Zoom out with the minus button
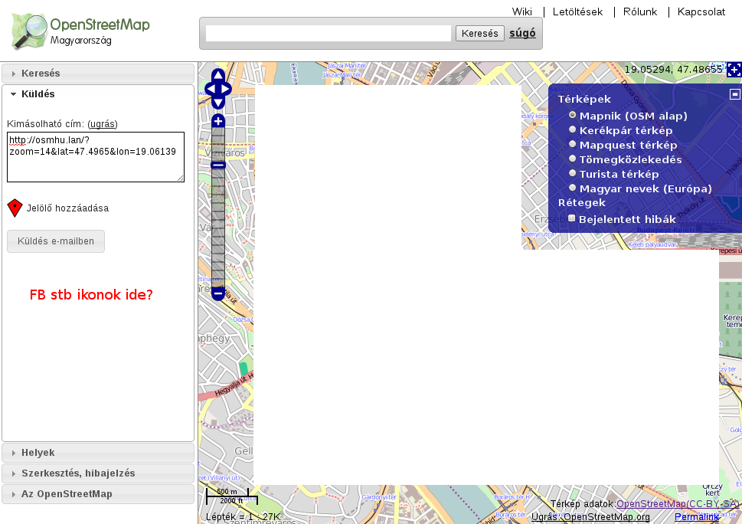The width and height of the screenshot is (742, 524). [218, 293]
